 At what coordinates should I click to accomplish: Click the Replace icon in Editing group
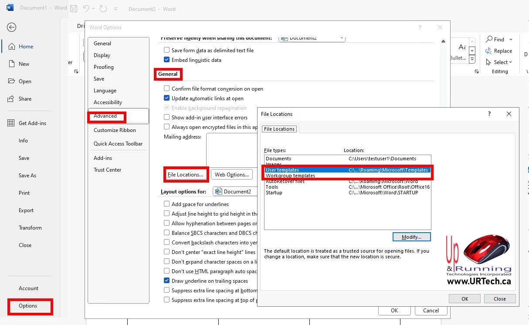pos(488,51)
